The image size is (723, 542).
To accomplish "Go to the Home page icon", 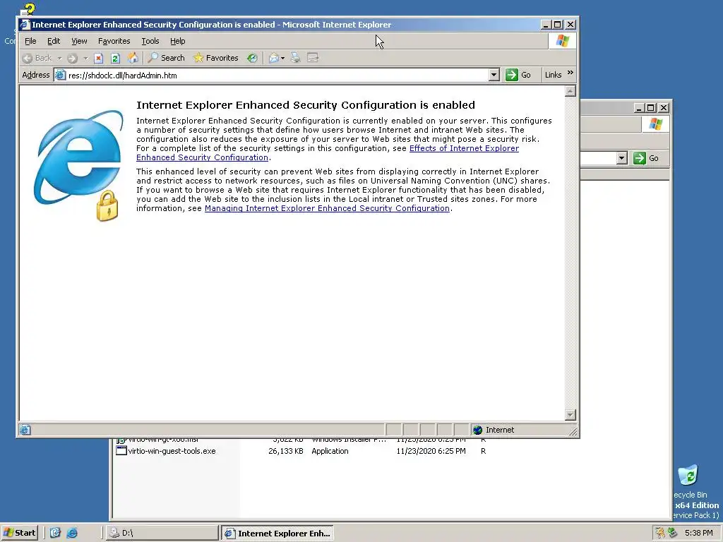I will click(x=133, y=58).
